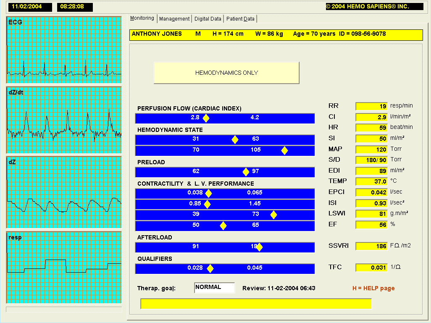
Task: Click the PERFUSION FLOW (CARDIAC INDEX) heading
Action: 189,109
